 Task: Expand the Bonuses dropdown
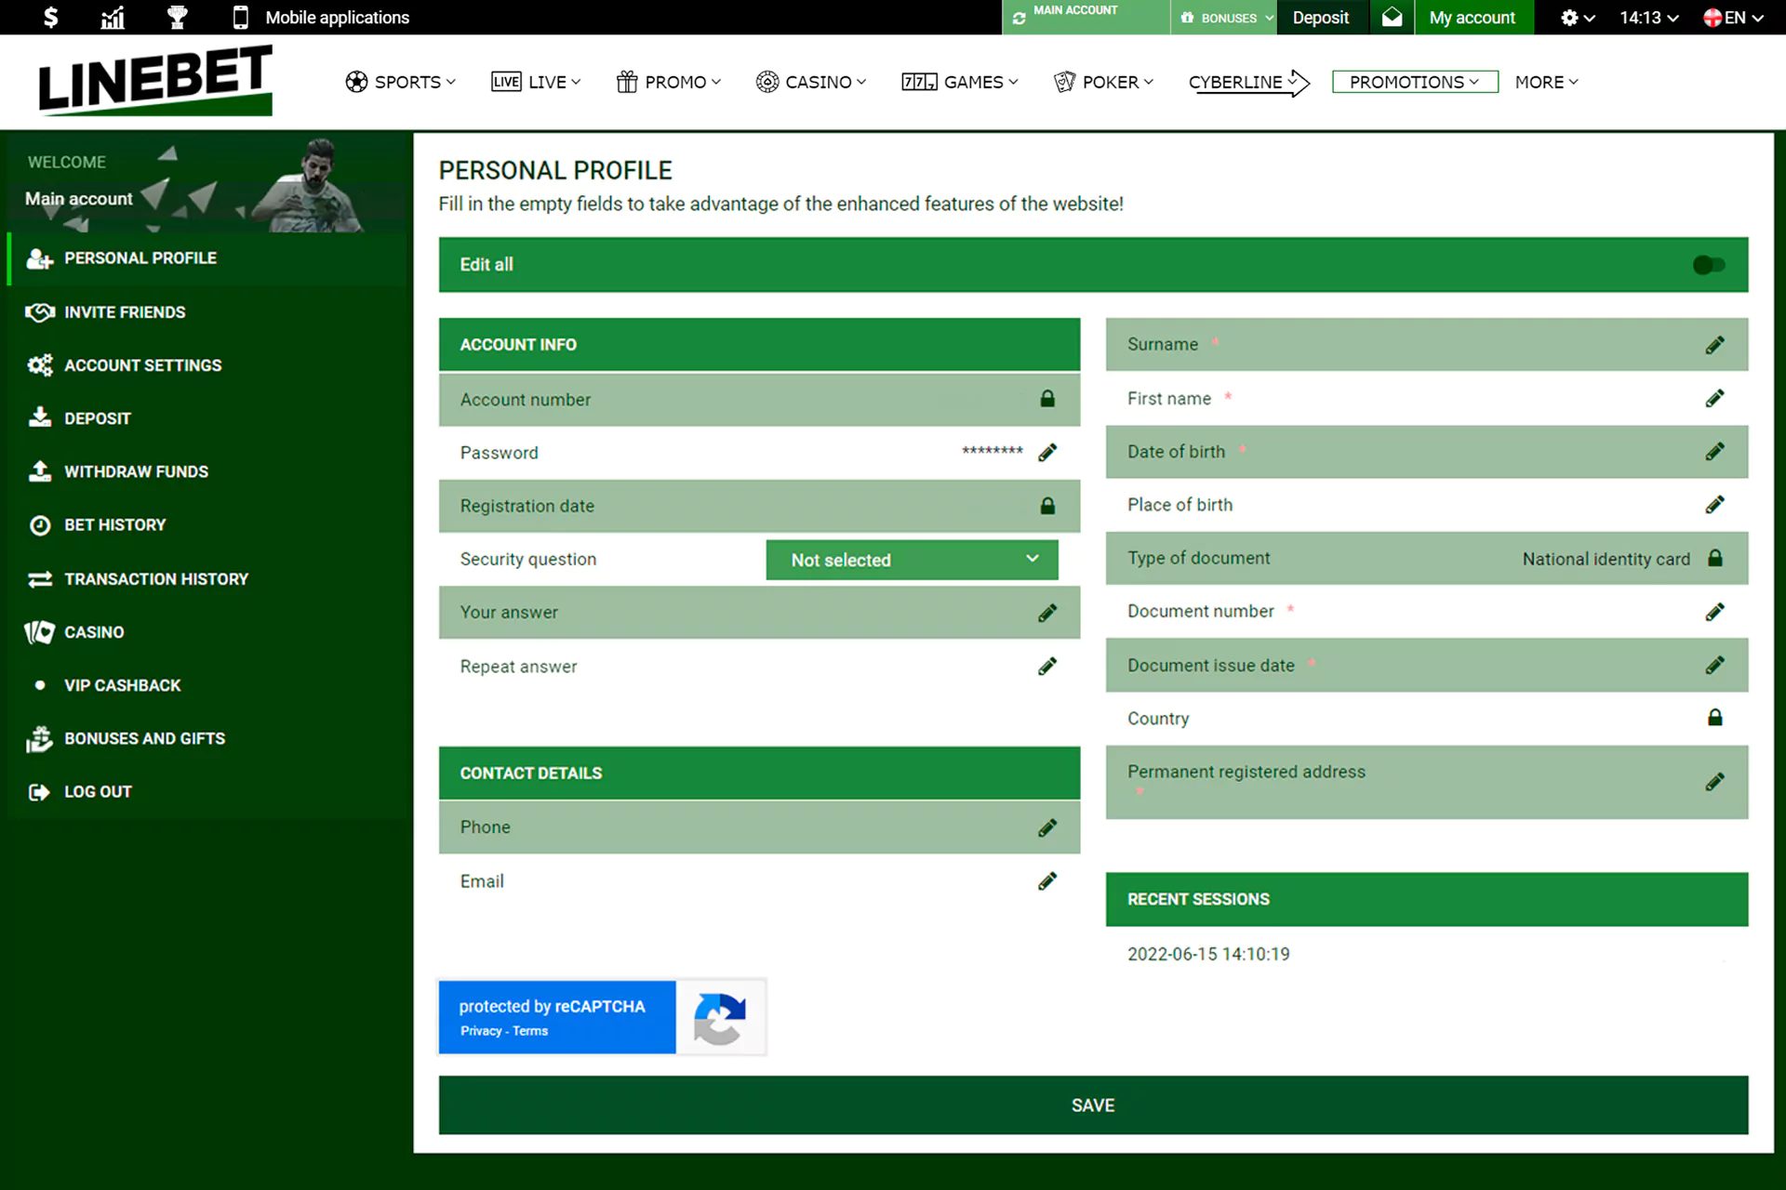coord(1226,18)
